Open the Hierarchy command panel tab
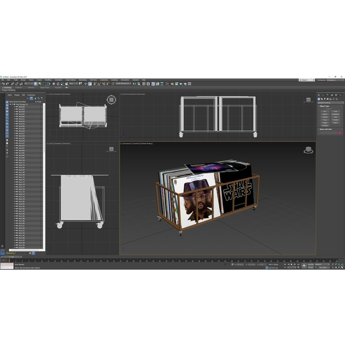Screen dimensions: 345x345 [327, 95]
